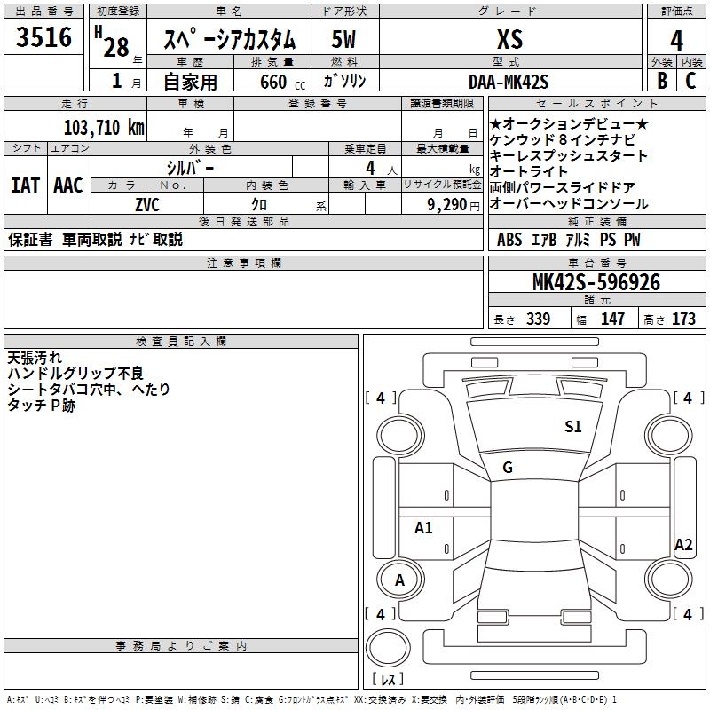Click the S1 mark on the hood

[x=572, y=427]
